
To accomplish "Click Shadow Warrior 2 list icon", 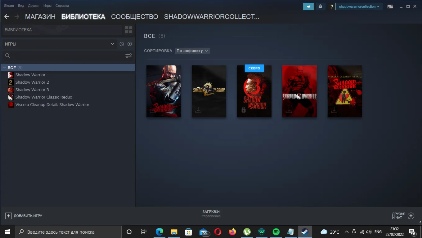I will point(11,82).
